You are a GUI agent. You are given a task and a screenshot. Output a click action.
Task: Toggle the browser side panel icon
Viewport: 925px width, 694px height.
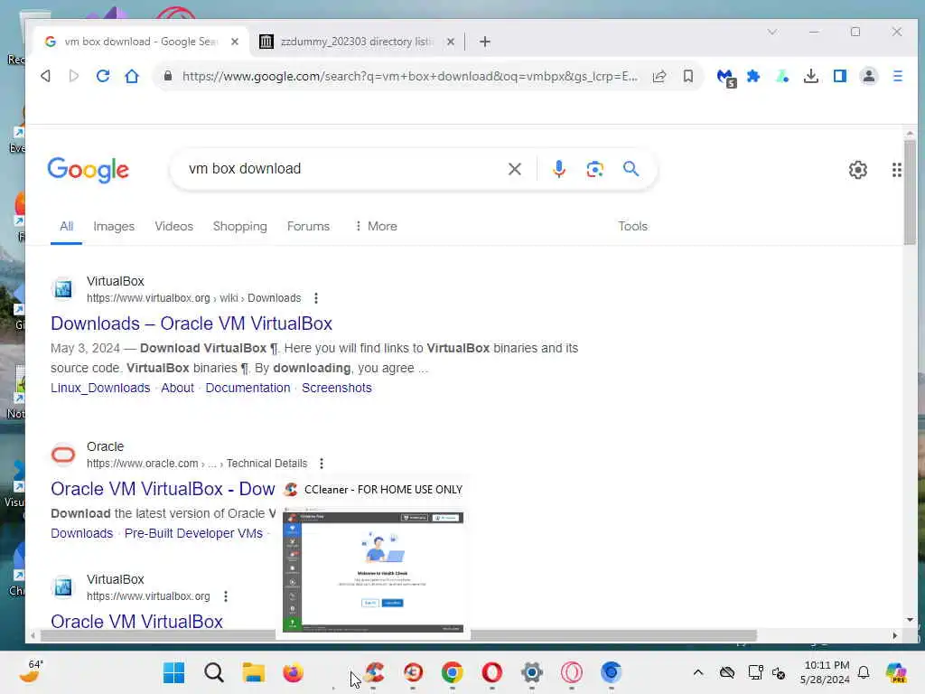coord(840,76)
